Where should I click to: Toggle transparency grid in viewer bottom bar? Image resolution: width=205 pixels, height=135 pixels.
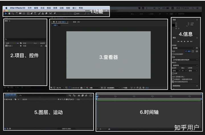pyautogui.click(x=105, y=88)
